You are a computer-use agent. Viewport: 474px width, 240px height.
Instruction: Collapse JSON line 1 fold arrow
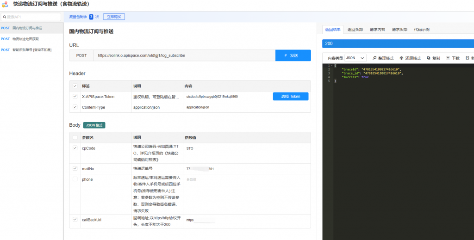click(331, 66)
